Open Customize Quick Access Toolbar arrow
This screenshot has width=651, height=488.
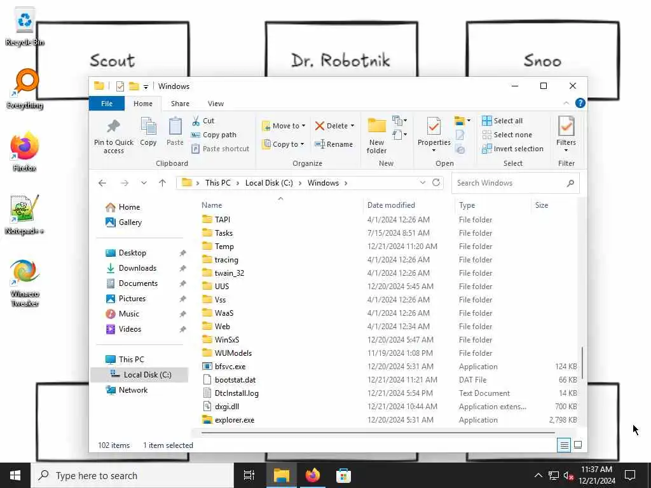click(146, 86)
